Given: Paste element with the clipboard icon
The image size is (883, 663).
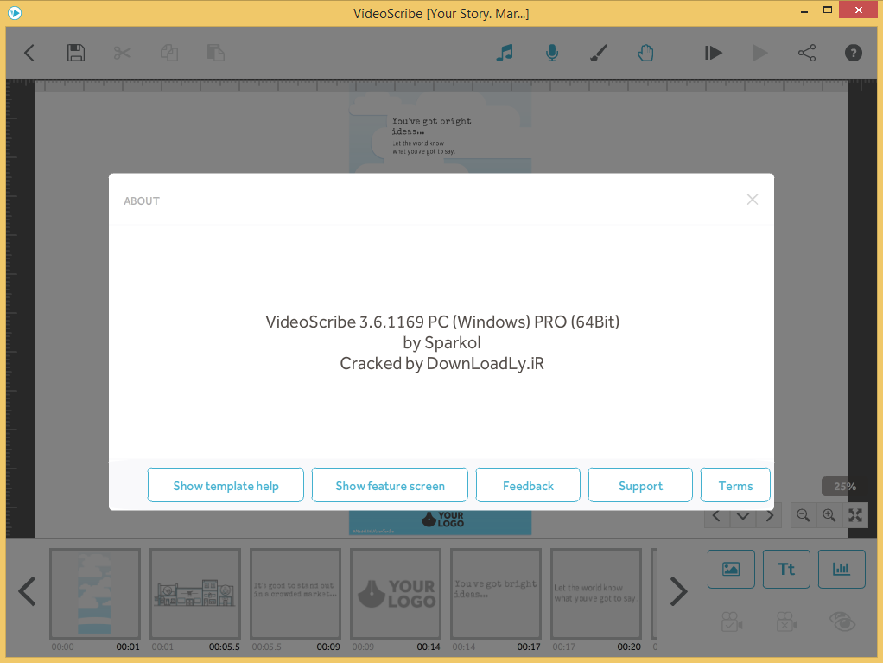Looking at the screenshot, I should (x=216, y=53).
